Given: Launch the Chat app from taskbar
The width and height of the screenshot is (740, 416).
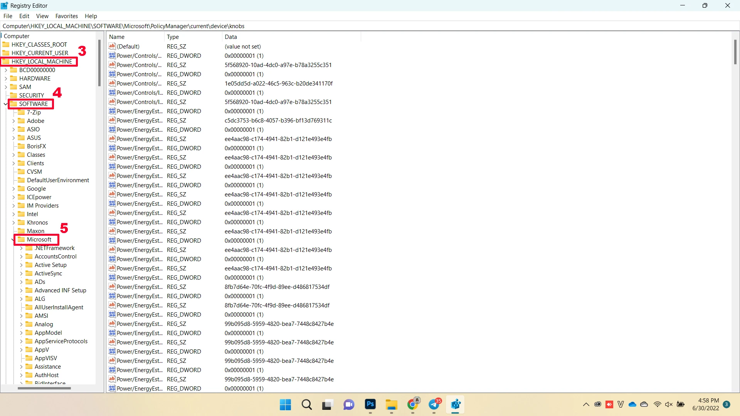Looking at the screenshot, I should coord(349,404).
